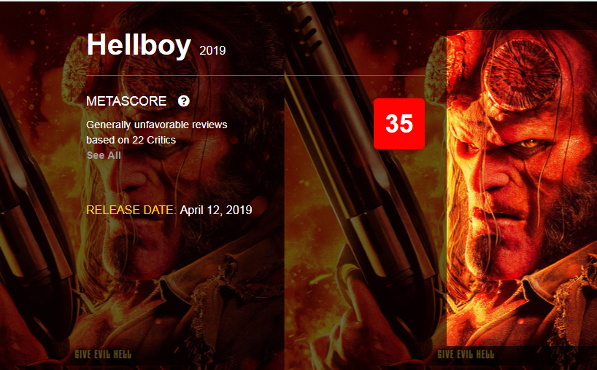This screenshot has height=370, width=597.
Task: Click the METASCORE heading text
Action: pyautogui.click(x=126, y=101)
